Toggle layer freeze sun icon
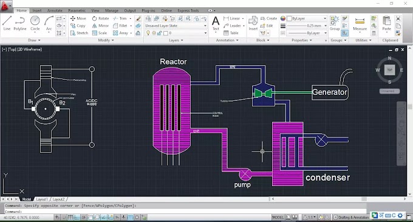Screen dimensions: 413x222 [154, 33]
